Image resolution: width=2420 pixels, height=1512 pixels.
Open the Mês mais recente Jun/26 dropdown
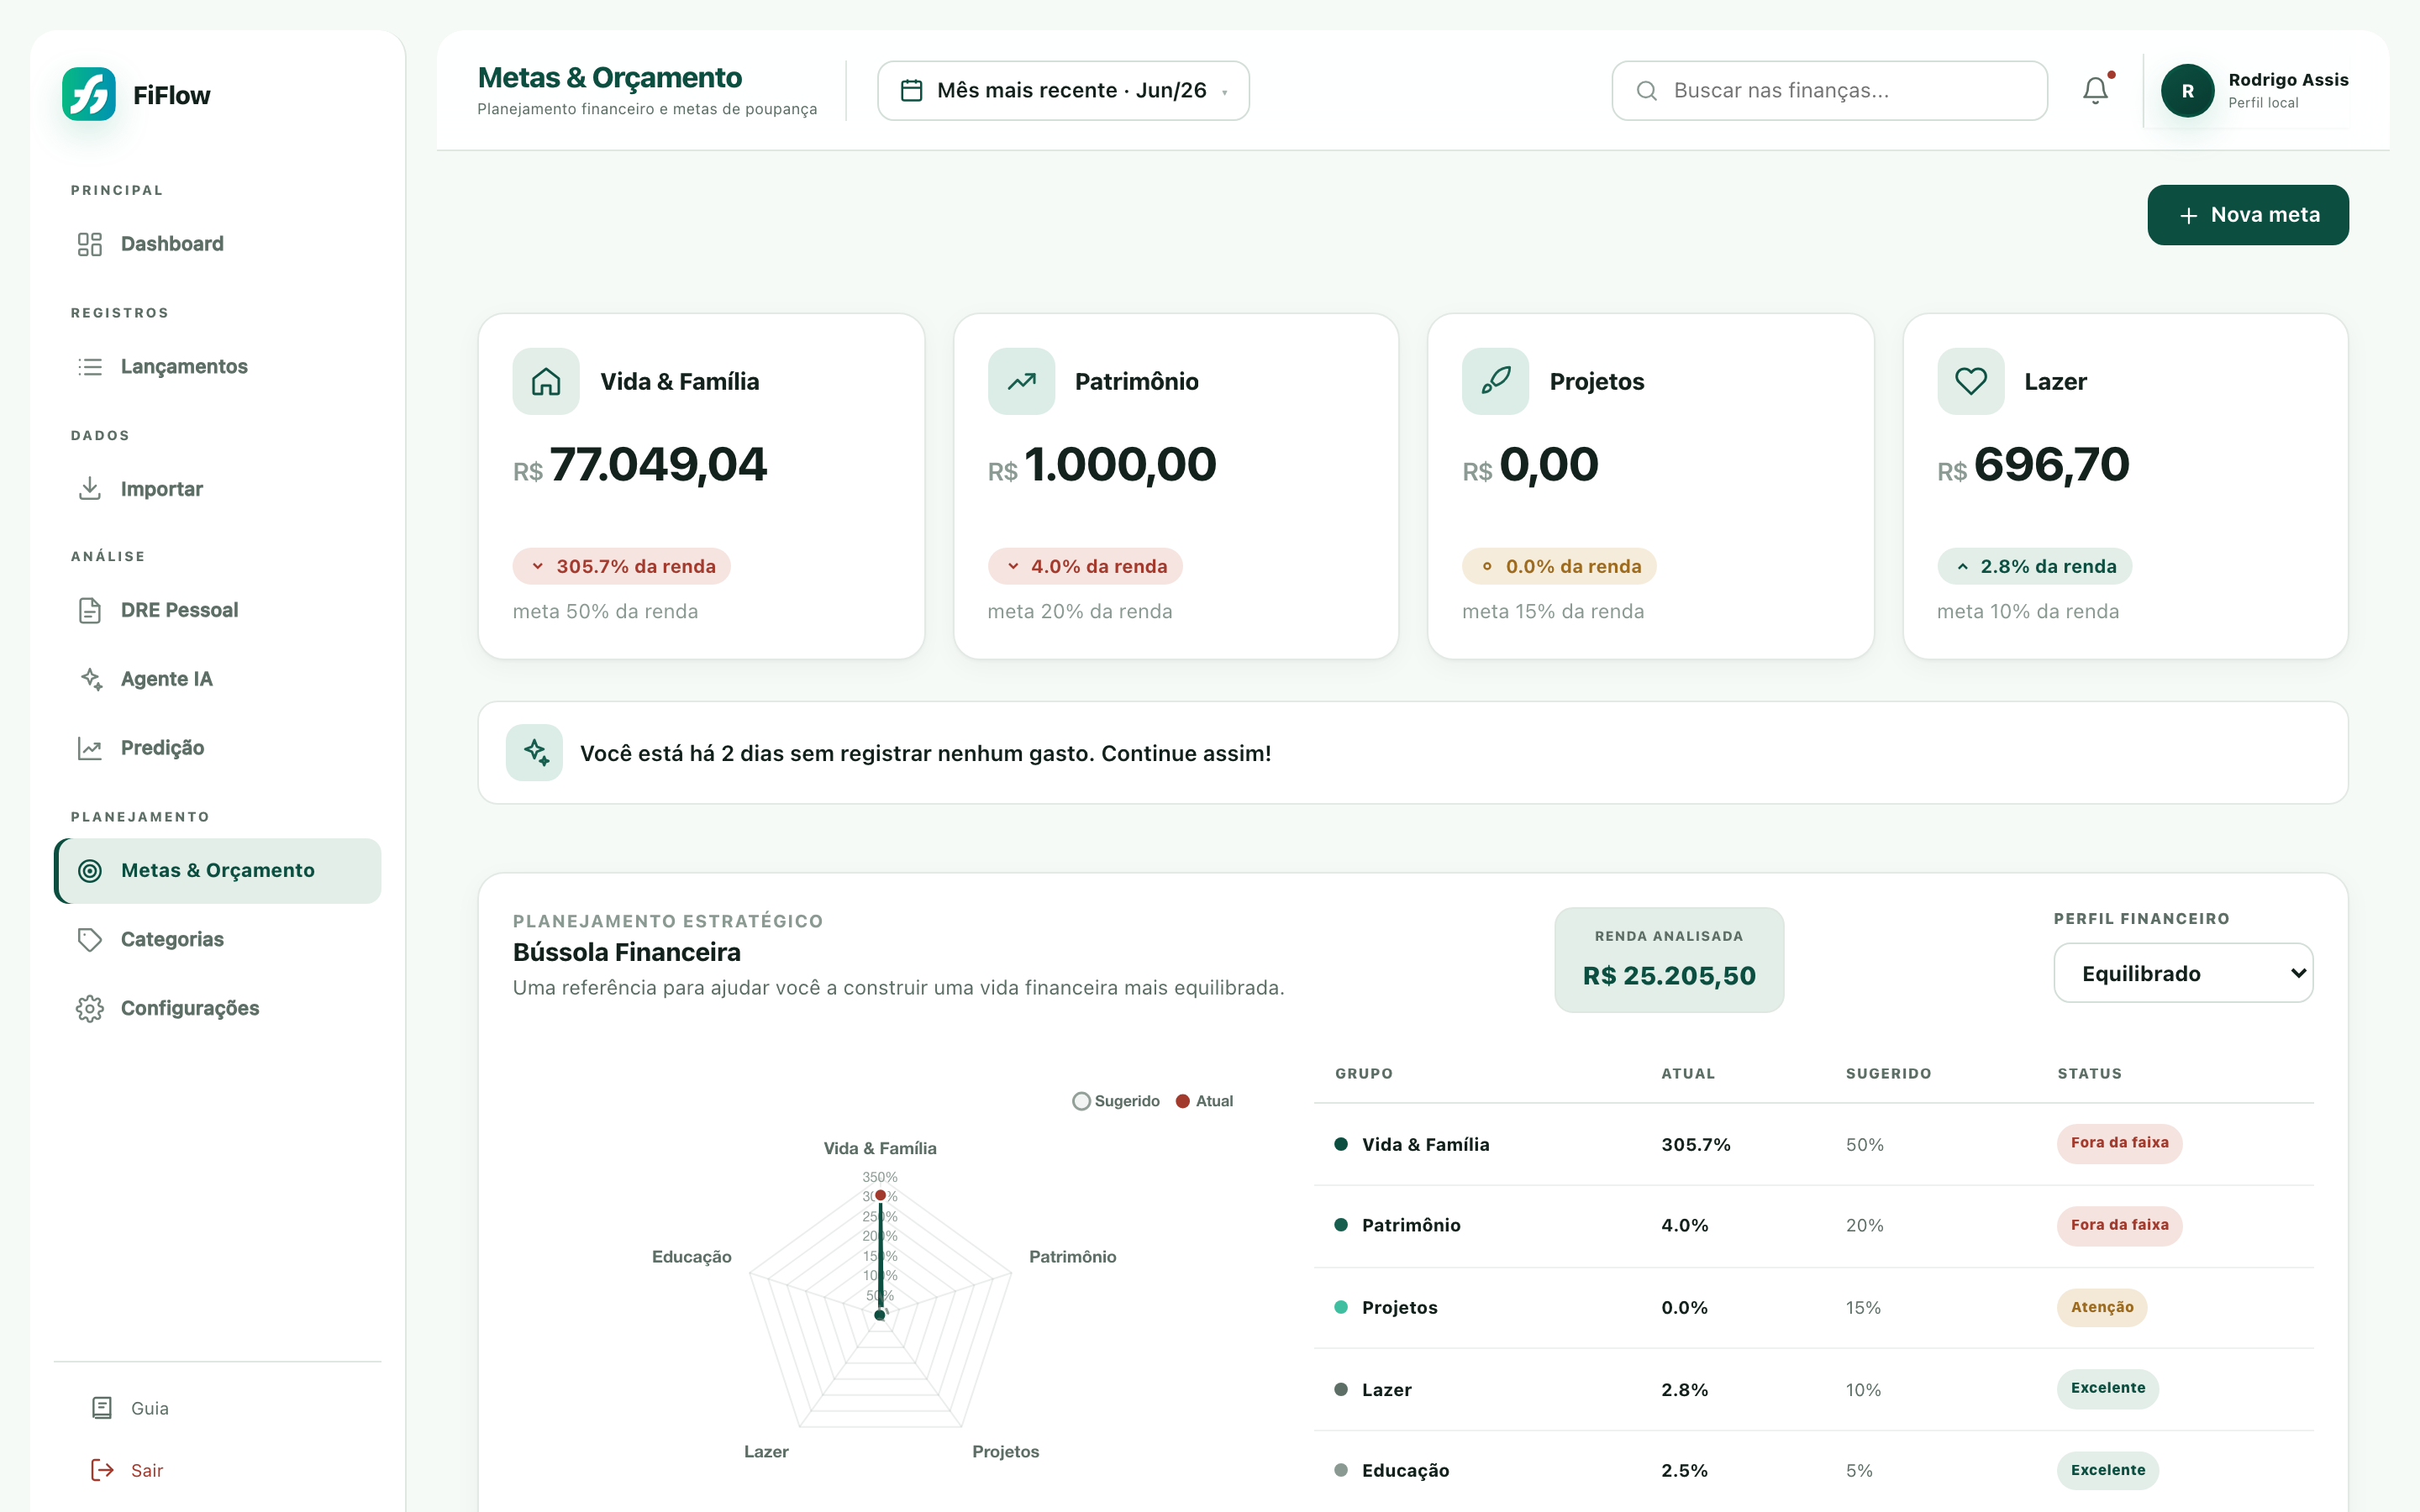pos(1063,91)
